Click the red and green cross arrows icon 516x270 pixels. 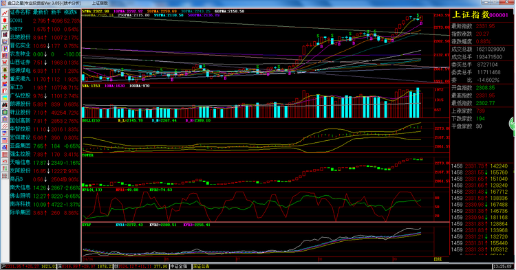[x=5, y=76]
